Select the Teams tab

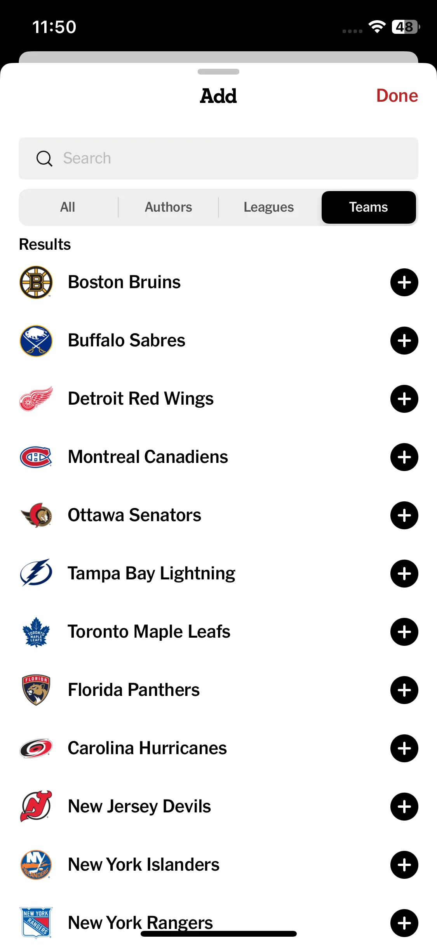tap(369, 207)
